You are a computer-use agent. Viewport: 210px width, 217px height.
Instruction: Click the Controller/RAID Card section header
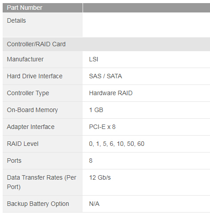(106, 44)
